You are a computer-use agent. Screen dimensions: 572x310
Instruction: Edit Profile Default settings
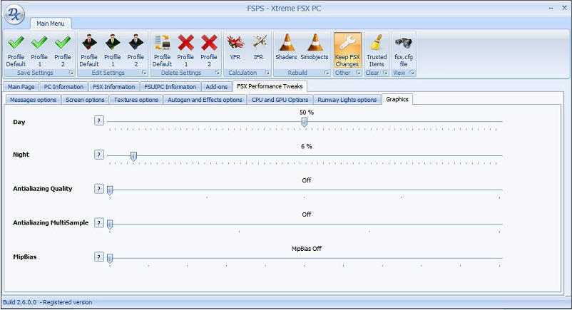click(89, 51)
